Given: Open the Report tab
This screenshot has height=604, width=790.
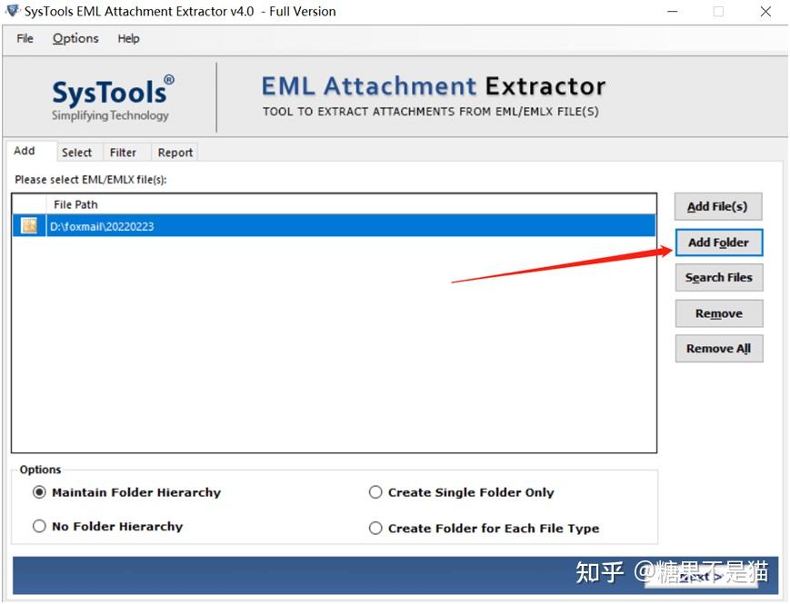Looking at the screenshot, I should tap(175, 152).
